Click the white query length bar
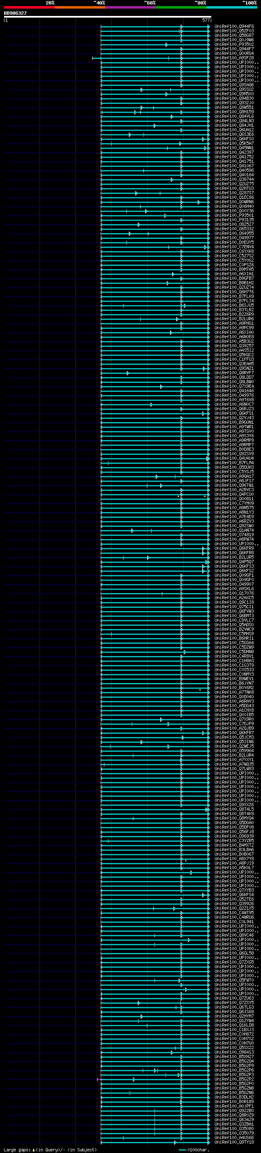This screenshot has width=261, height=1153. pos(108,17)
